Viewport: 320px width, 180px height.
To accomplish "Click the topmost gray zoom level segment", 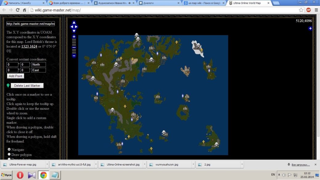I will (74, 40).
